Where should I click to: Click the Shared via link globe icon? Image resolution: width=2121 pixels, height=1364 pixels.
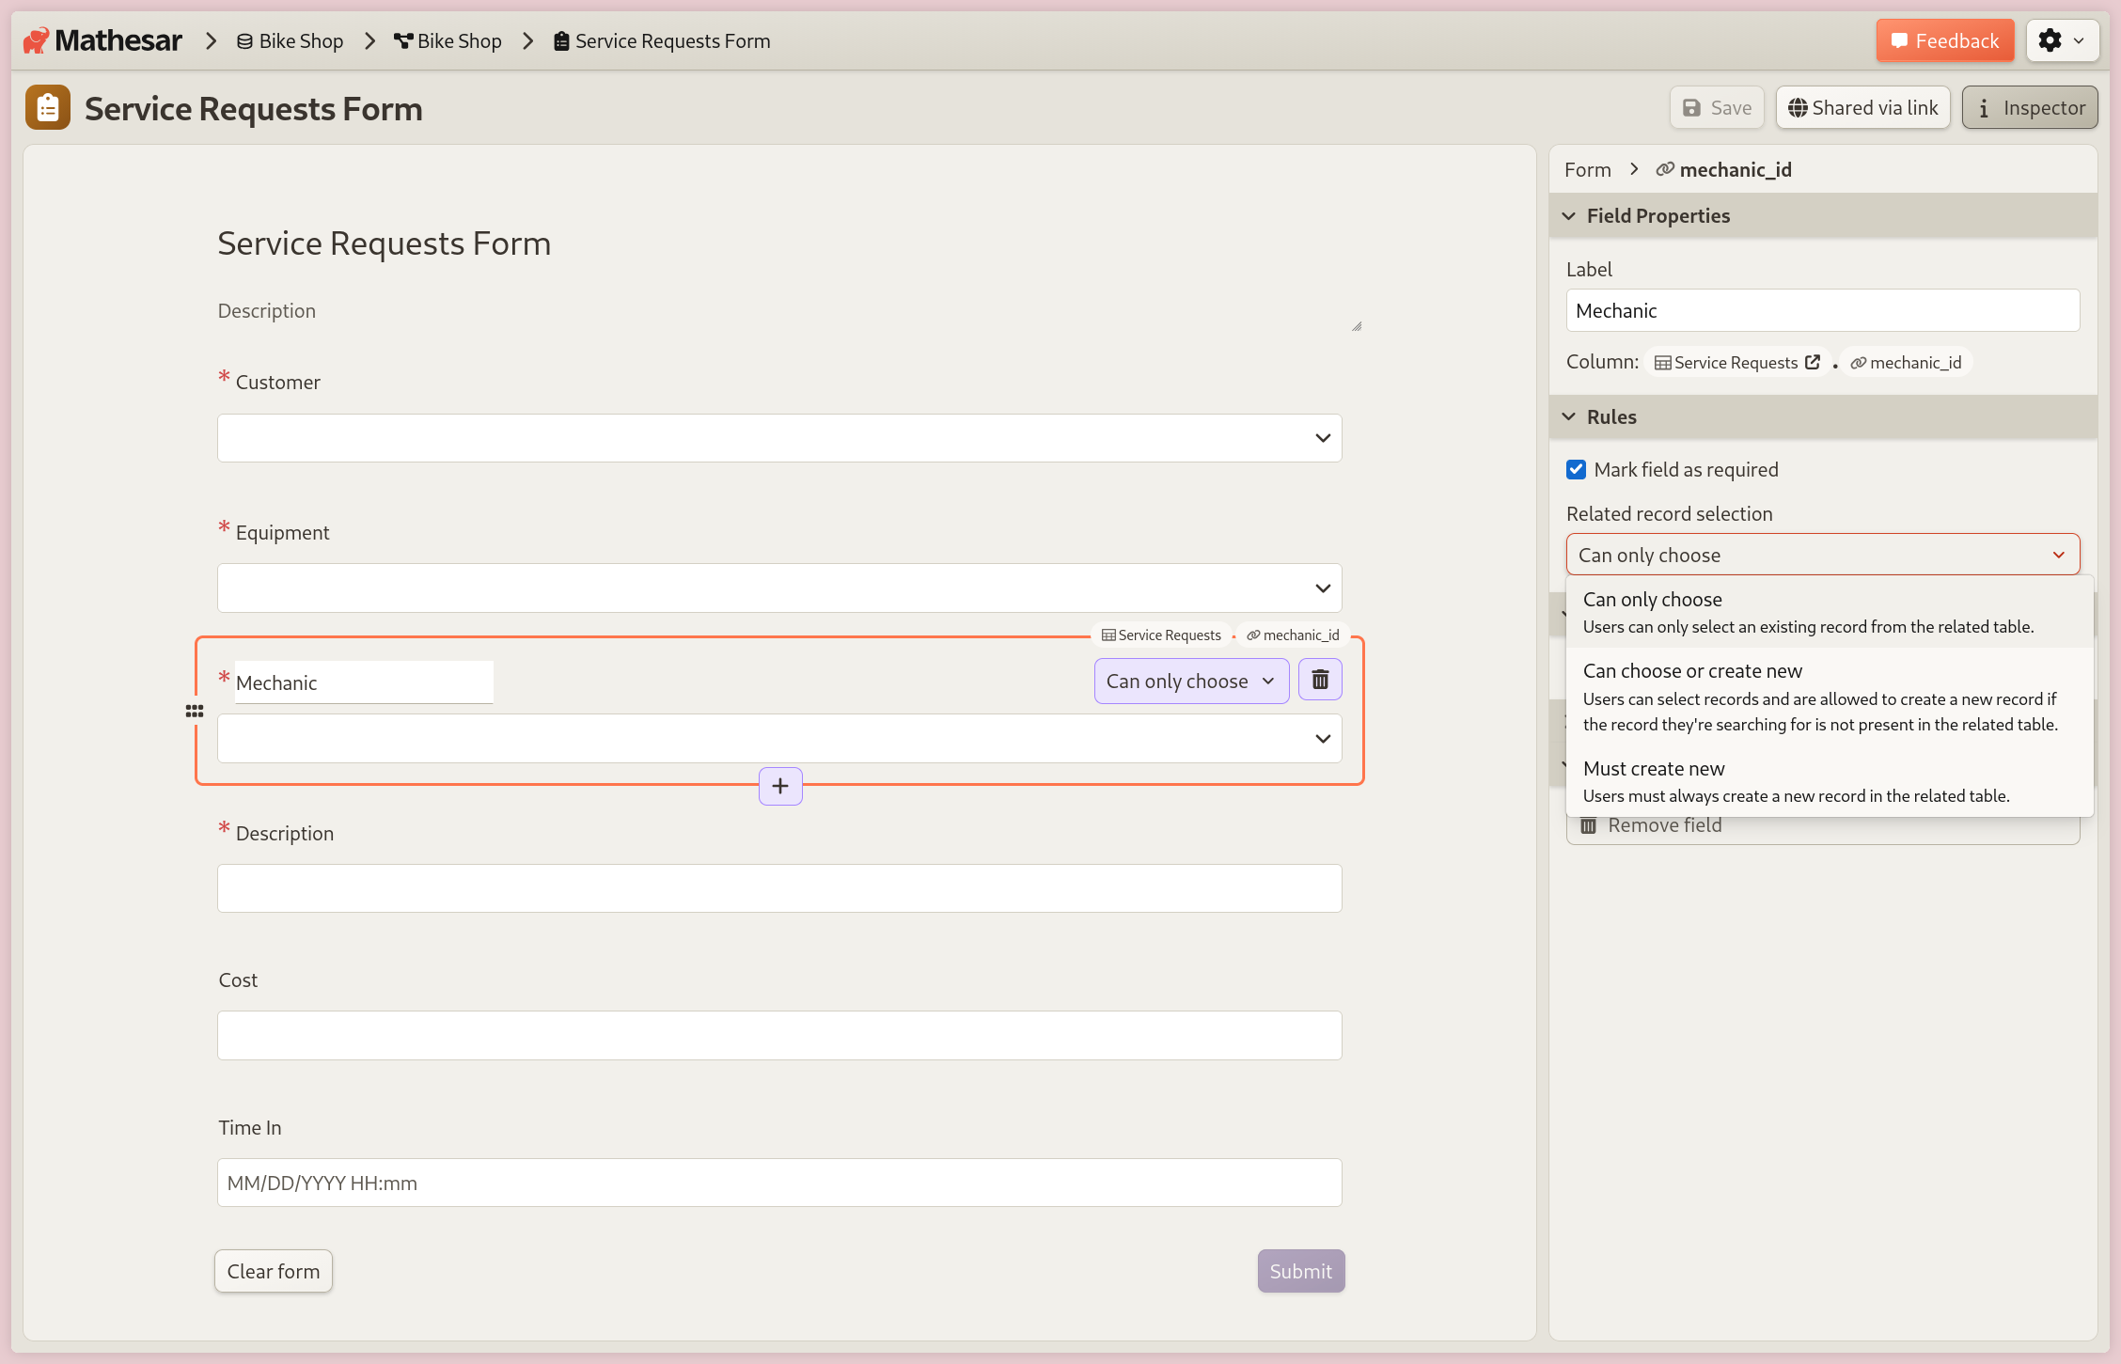pyautogui.click(x=1799, y=107)
